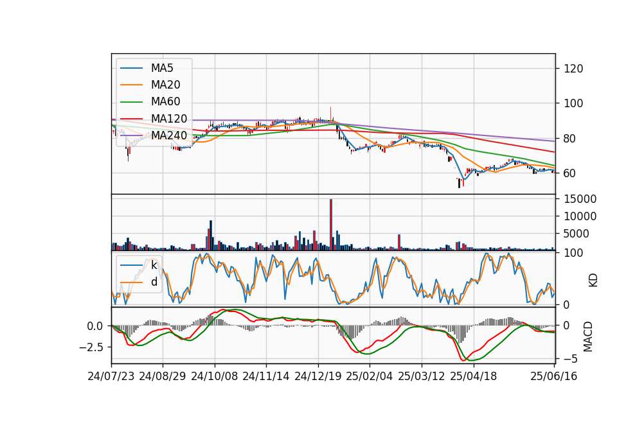Click the k legend label in KD panel
The width and height of the screenshot is (617, 443).
tap(154, 265)
